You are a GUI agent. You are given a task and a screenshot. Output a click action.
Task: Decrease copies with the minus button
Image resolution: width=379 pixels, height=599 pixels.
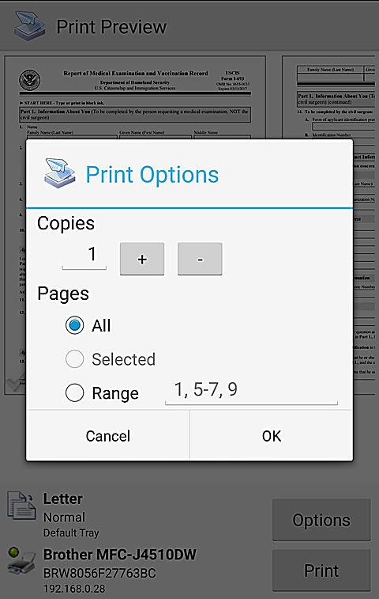200,259
